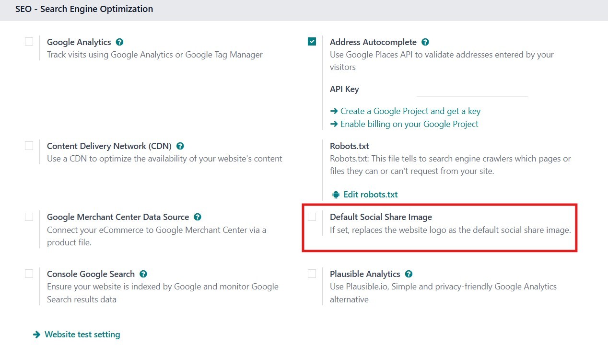Click the Android robot icon before Edit robots.txt
Image resolution: width=608 pixels, height=357 pixels.
pos(336,195)
